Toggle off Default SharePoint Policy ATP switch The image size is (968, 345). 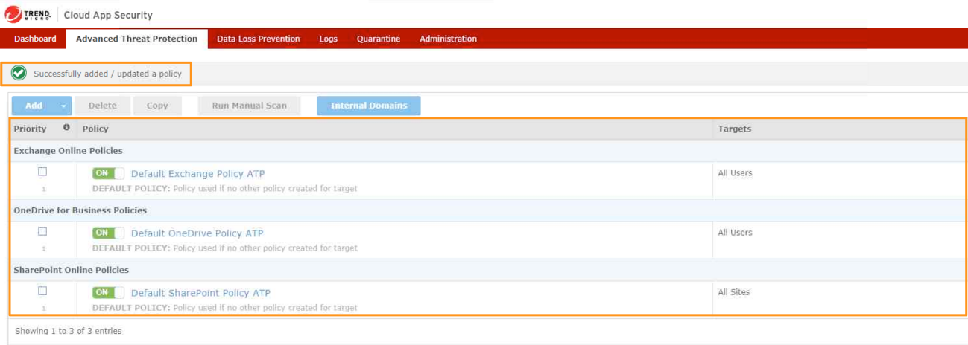point(108,292)
